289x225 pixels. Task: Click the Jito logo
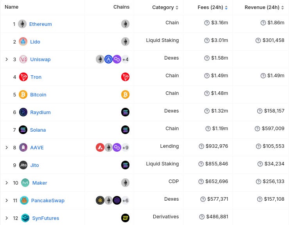[x=23, y=165]
